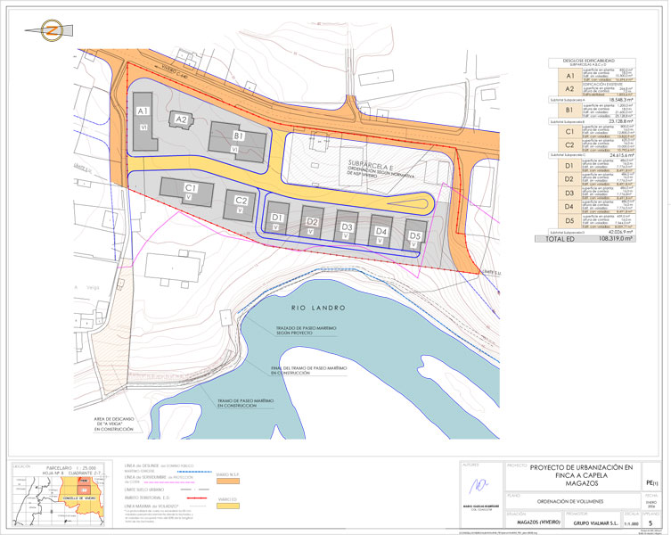Click building B1 footprint
The height and width of the screenshot is (535, 671).
click(x=238, y=140)
